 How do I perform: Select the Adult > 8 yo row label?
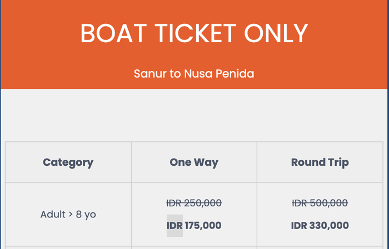pos(68,214)
